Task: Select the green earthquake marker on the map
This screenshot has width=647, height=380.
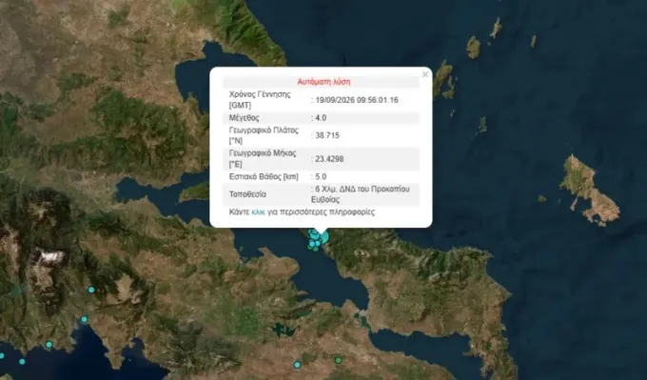Action: pyautogui.click(x=339, y=361)
